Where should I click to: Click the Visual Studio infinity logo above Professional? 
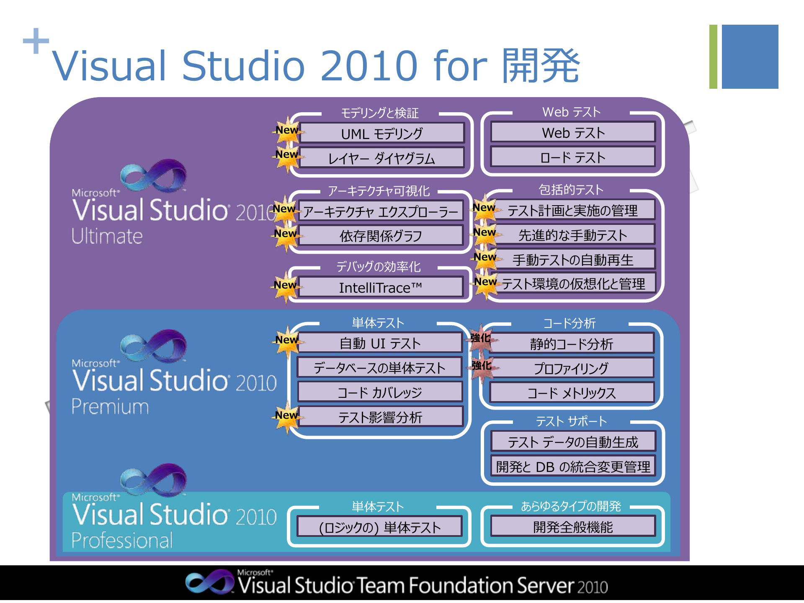153,480
